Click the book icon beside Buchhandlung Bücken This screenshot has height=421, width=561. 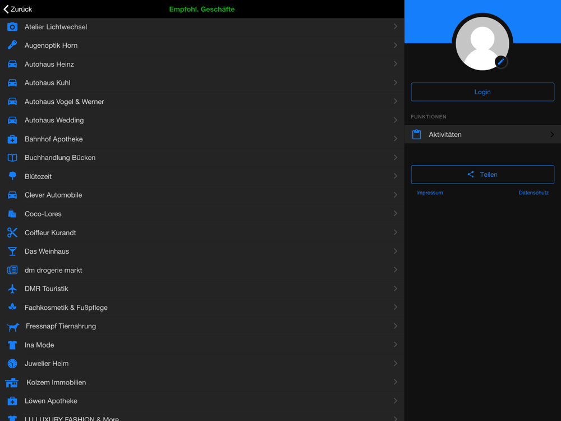(x=12, y=158)
